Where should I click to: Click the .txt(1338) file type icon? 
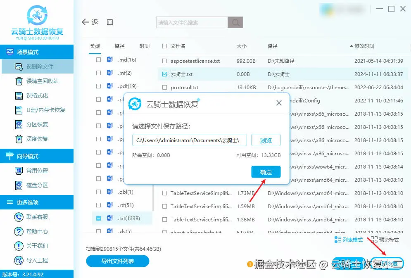pyautogui.click(x=110, y=218)
